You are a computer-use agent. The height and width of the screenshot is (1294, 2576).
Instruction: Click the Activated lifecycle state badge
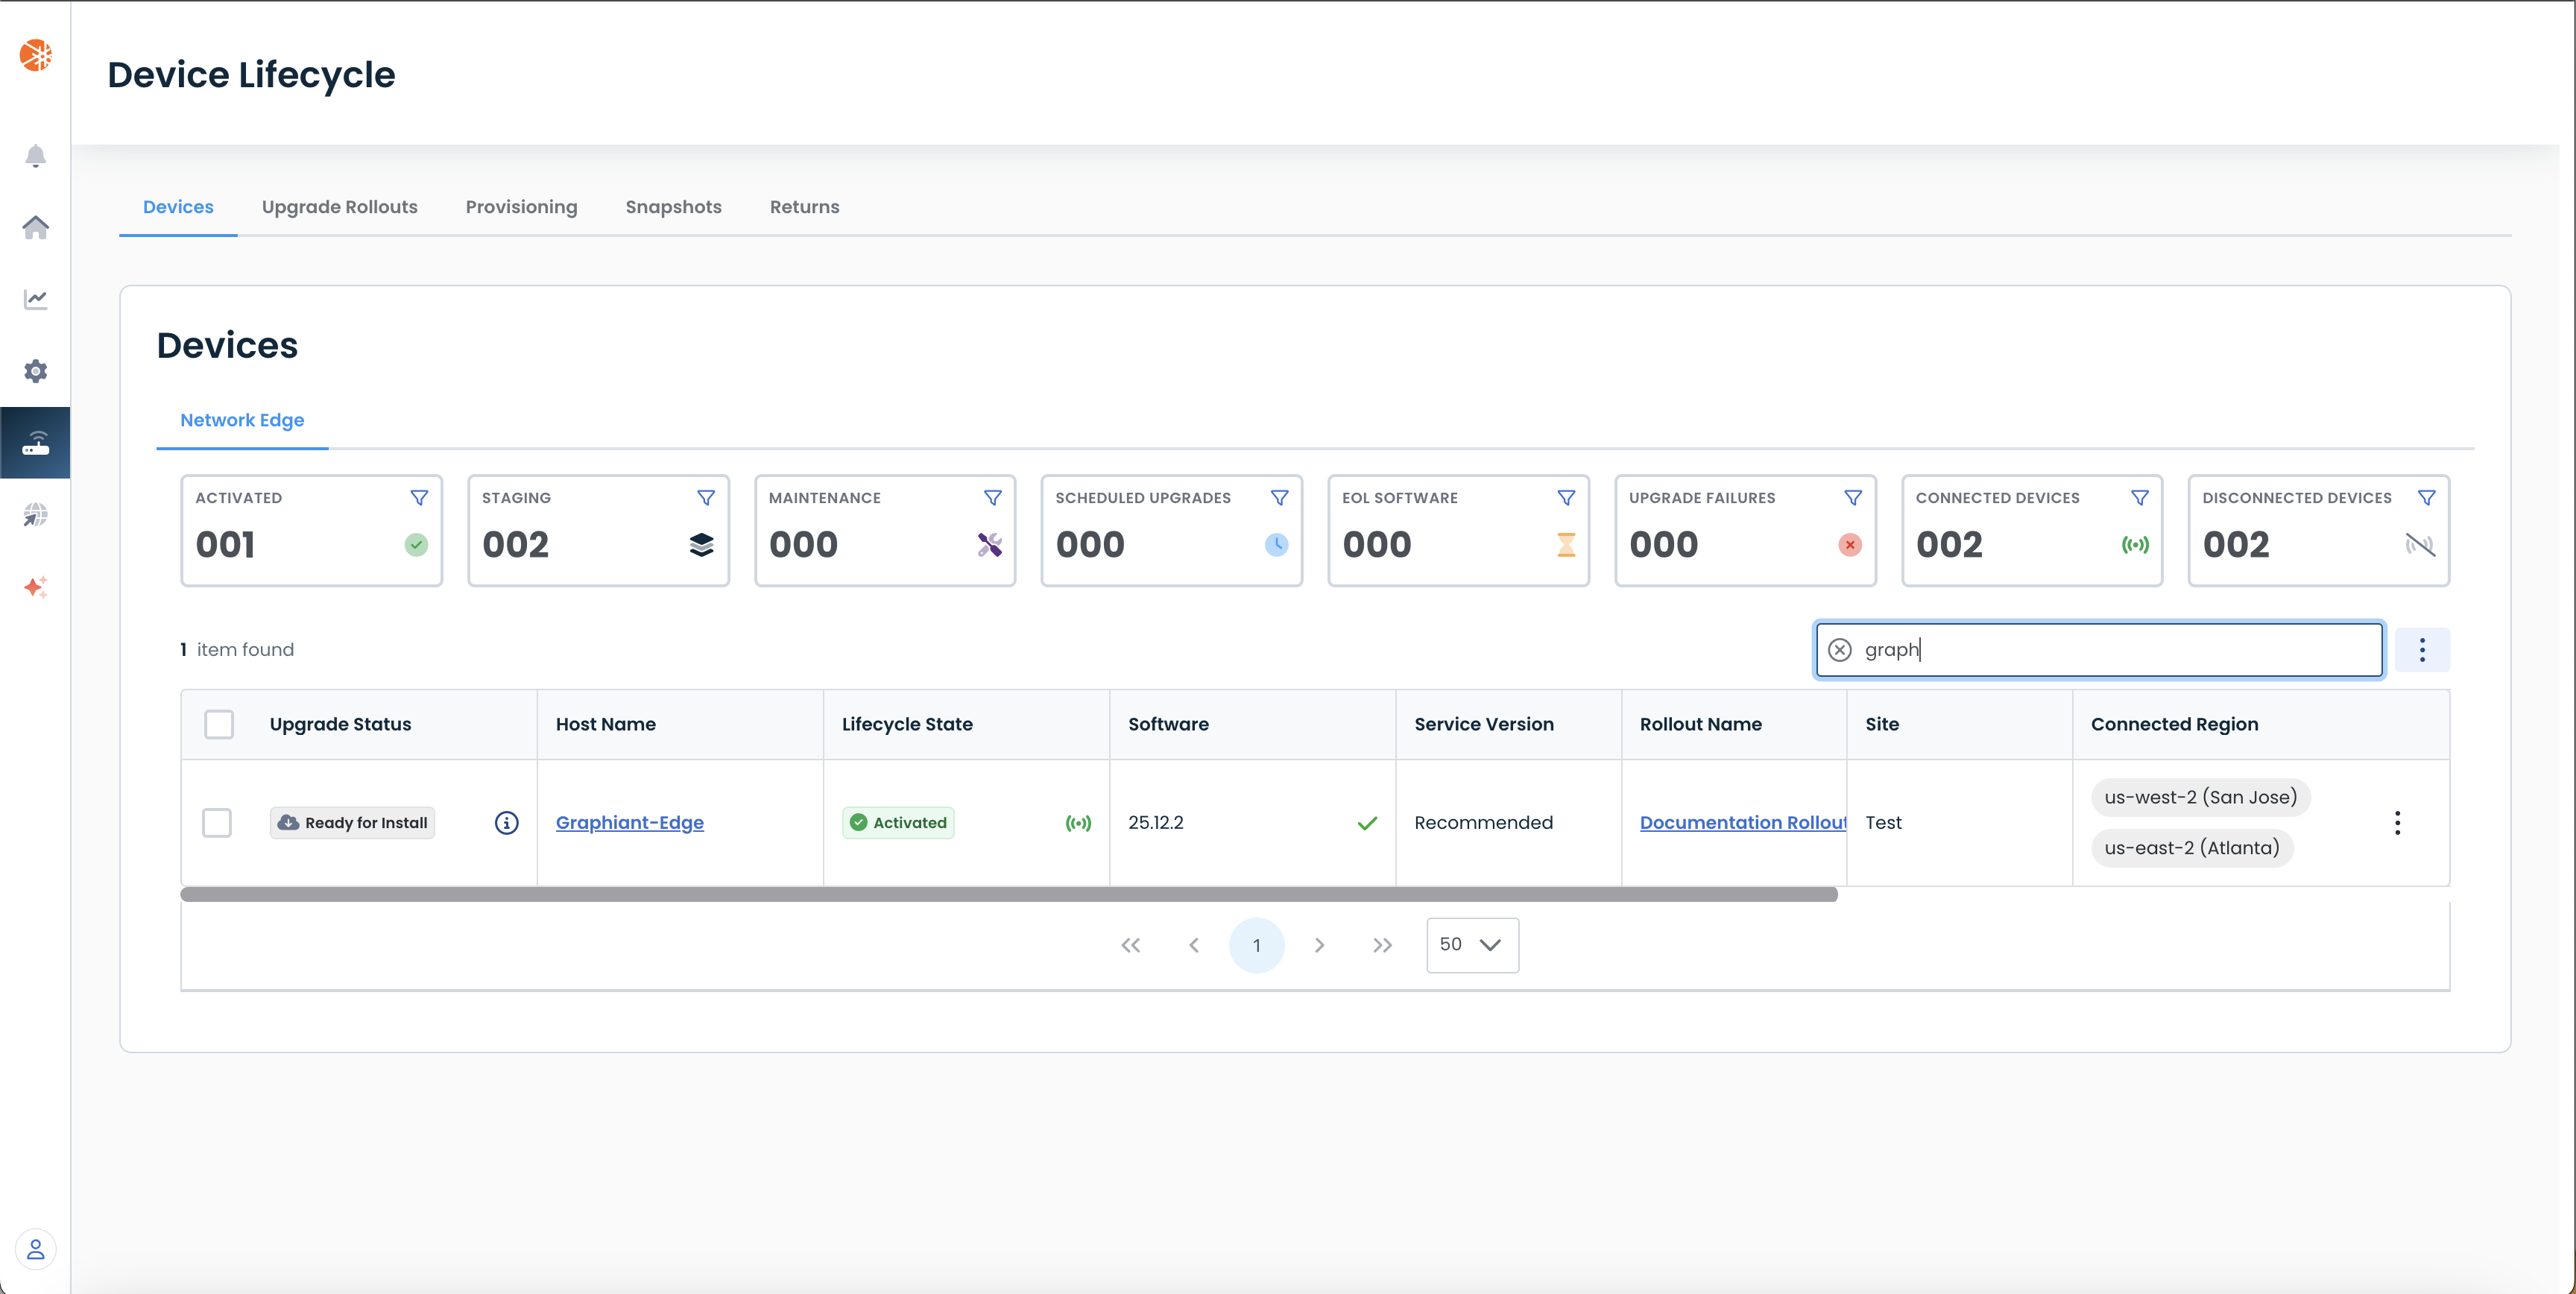[898, 823]
